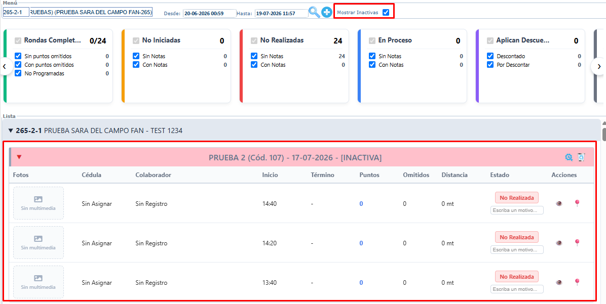The height and width of the screenshot is (304, 606).
Task: Click the Rondas Completas 0/24 count
Action: point(98,40)
